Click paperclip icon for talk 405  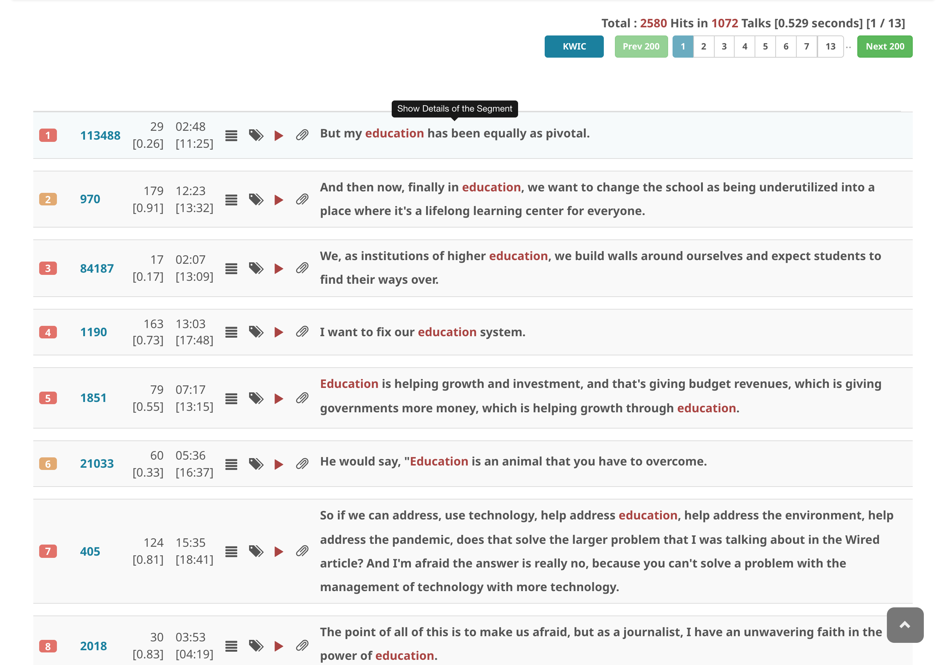[x=302, y=551]
